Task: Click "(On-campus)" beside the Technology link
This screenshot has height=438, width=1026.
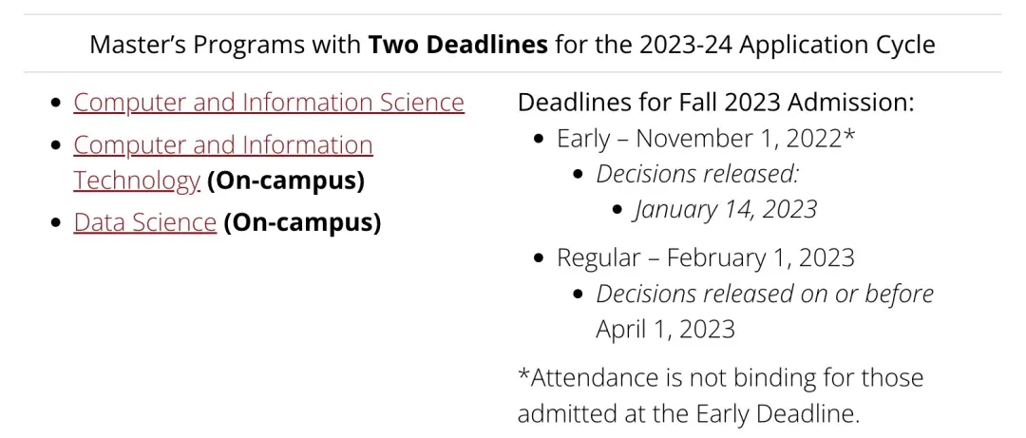Action: pyautogui.click(x=285, y=181)
